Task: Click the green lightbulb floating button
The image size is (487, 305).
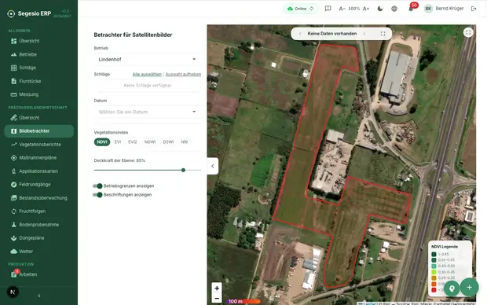Action: click(x=452, y=288)
